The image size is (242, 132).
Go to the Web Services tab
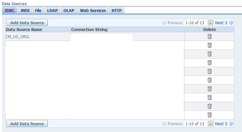[x=93, y=10]
